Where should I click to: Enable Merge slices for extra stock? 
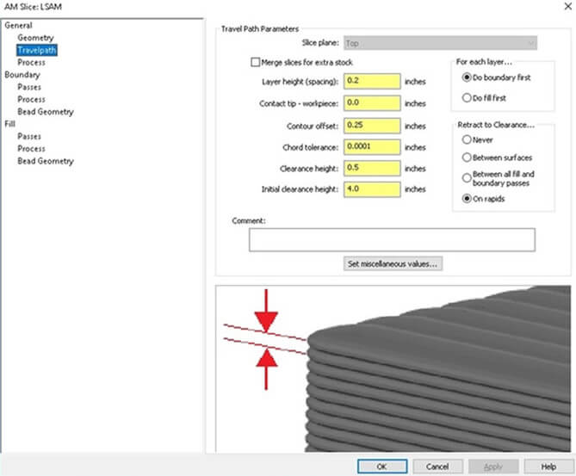tap(255, 63)
